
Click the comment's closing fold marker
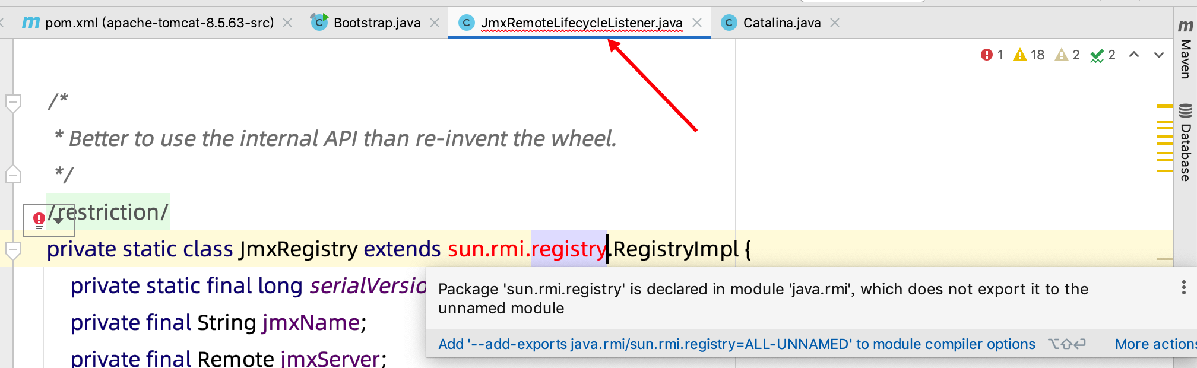12,175
